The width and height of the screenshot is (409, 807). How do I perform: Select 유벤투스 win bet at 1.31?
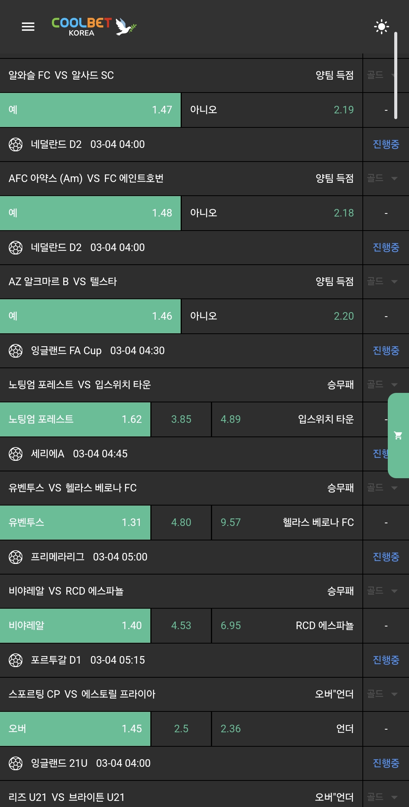click(75, 523)
